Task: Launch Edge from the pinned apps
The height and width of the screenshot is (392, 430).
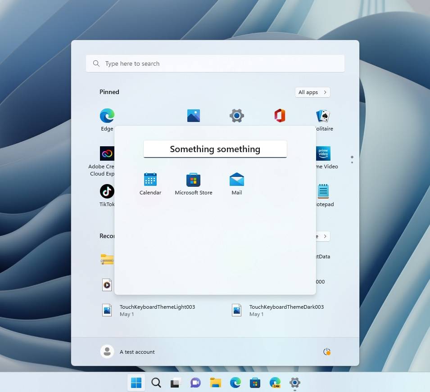Action: 107,115
